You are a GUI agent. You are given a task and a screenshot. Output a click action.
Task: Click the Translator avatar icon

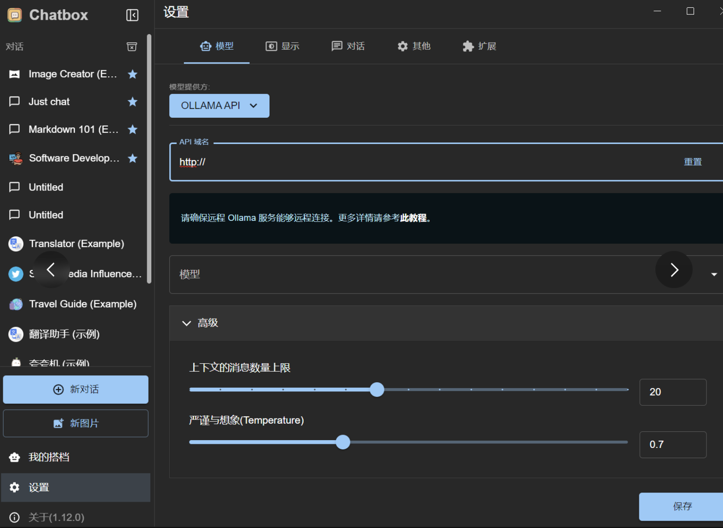point(16,244)
